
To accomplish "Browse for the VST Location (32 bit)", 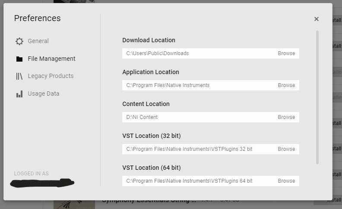I will 286,149.
